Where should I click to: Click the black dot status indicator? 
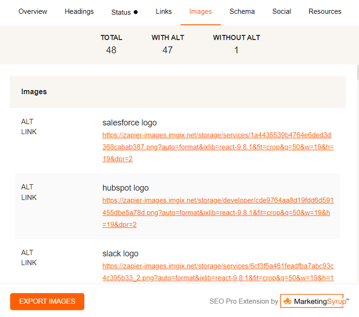136,12
